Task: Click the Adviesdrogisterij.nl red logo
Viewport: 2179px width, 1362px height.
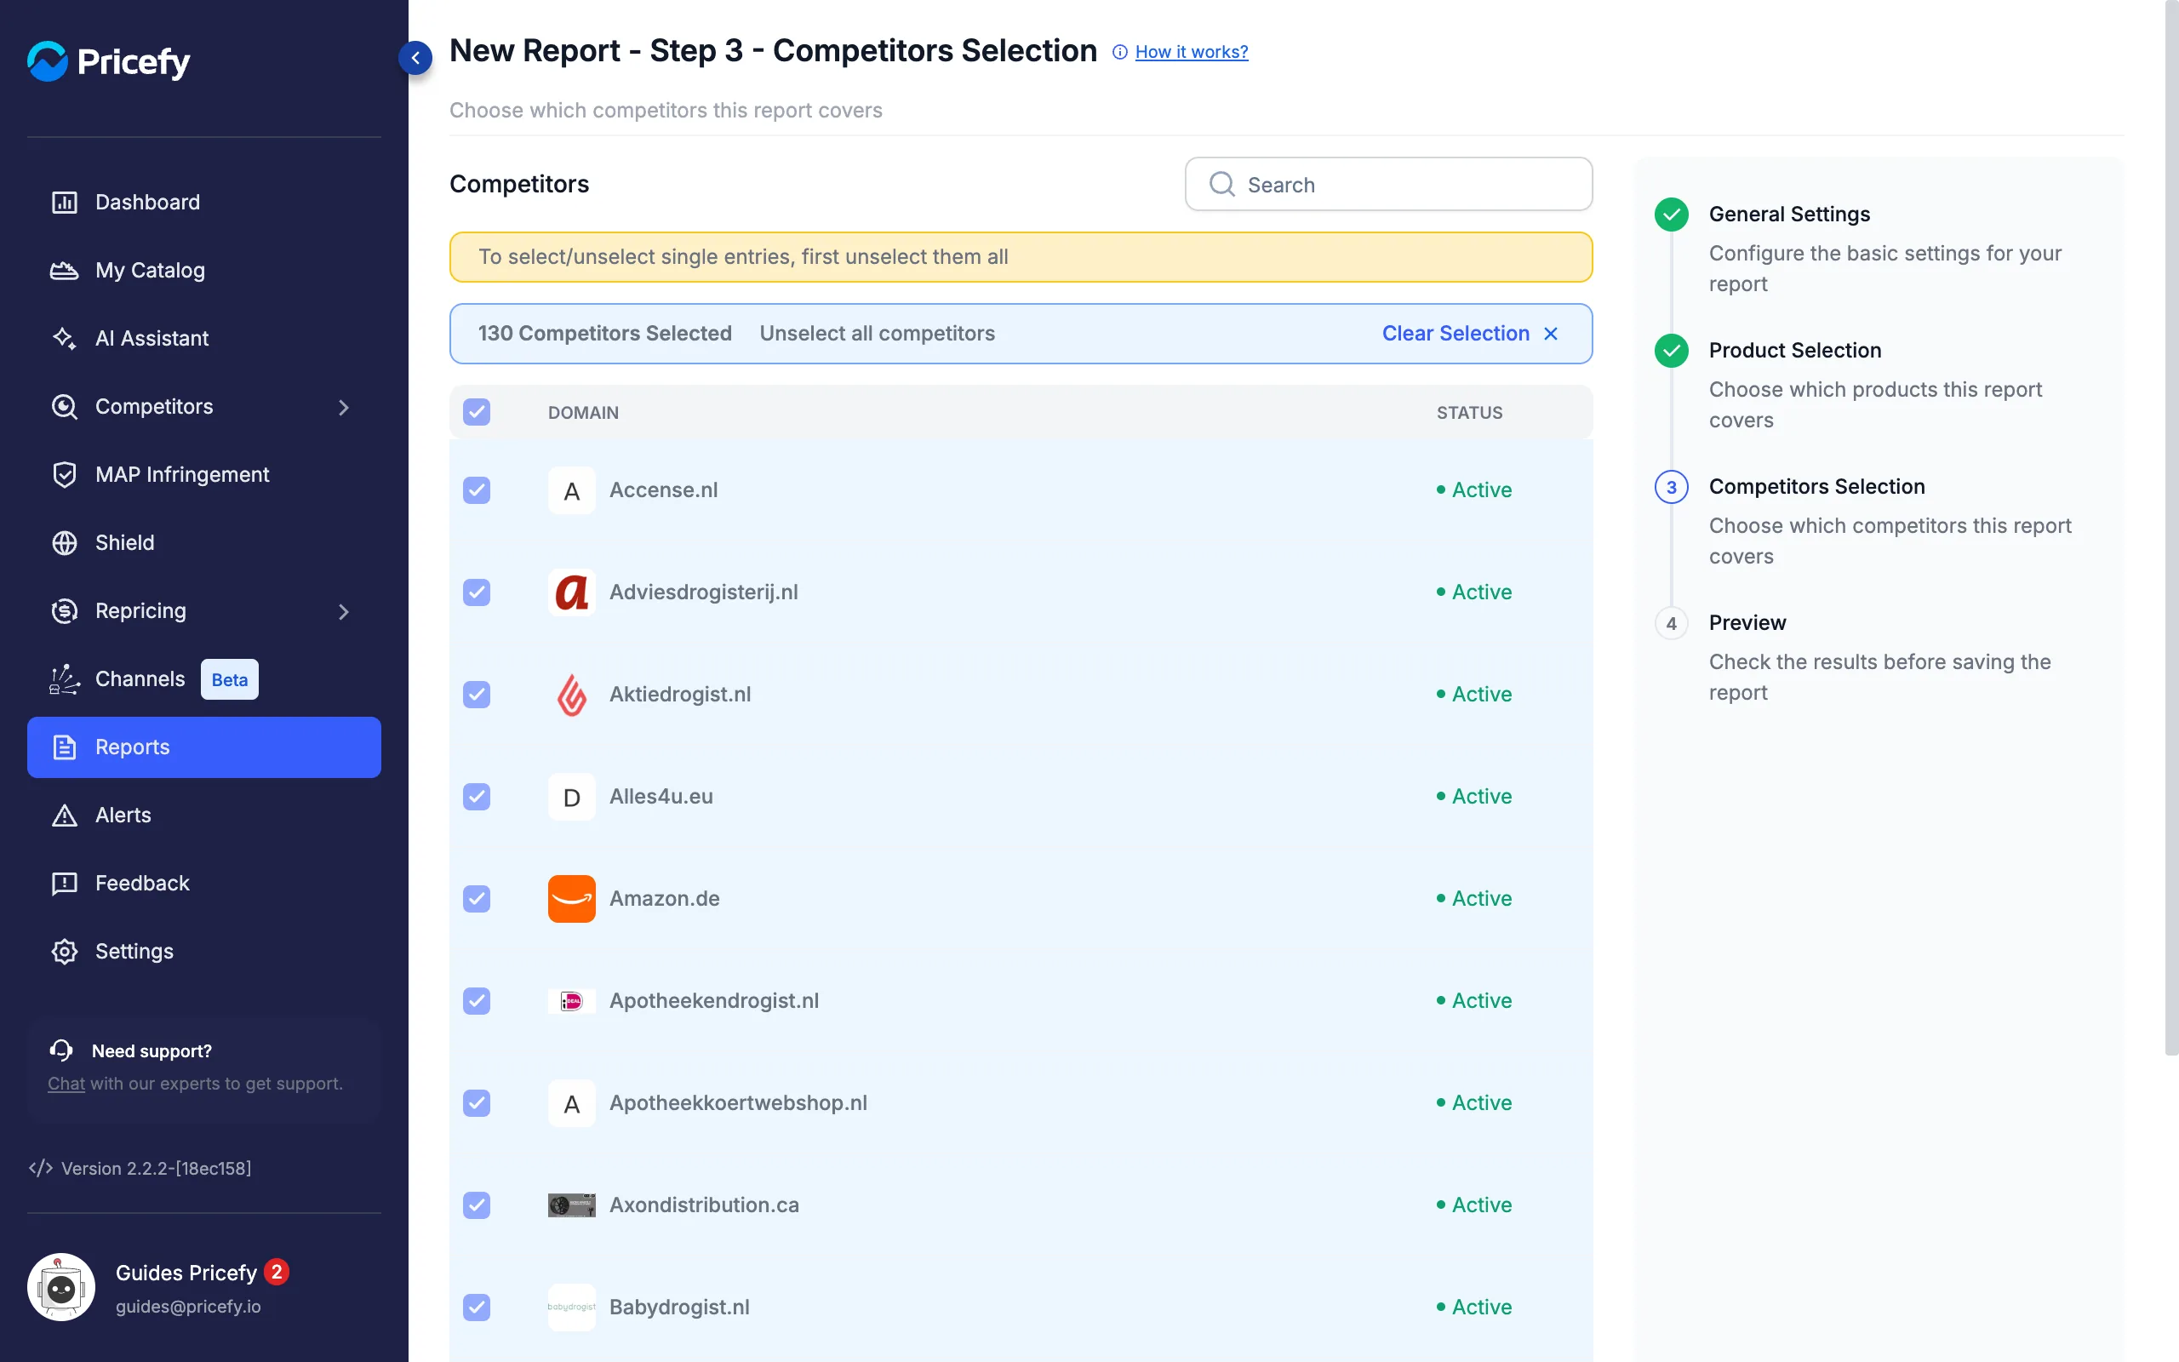Action: (572, 592)
